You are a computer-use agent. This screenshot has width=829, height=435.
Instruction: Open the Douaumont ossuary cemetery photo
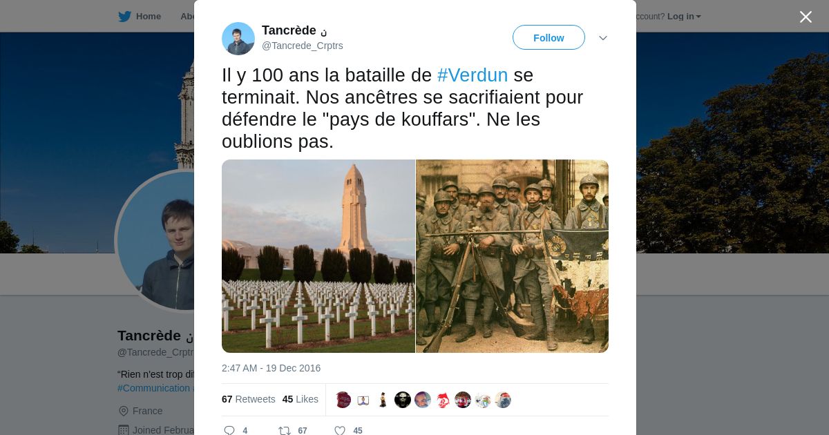click(318, 256)
